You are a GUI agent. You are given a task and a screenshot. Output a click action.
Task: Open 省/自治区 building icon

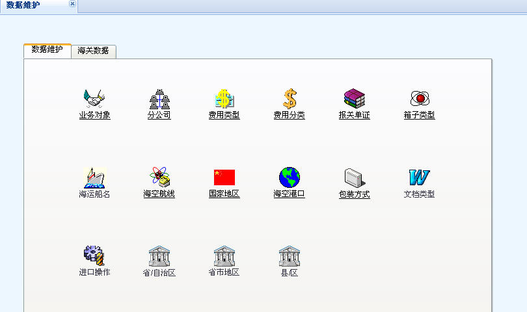159,255
